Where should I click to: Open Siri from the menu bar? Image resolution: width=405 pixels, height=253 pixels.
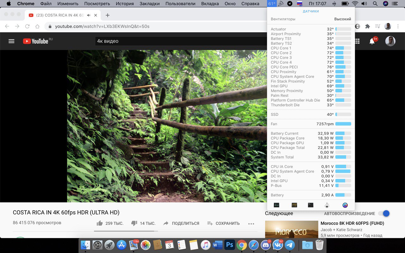click(385, 4)
